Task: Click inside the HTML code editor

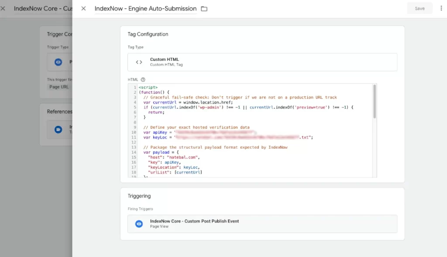Action: (252, 131)
